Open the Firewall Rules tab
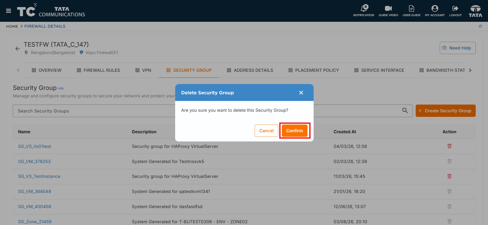This screenshot has height=225, width=488. (98, 70)
